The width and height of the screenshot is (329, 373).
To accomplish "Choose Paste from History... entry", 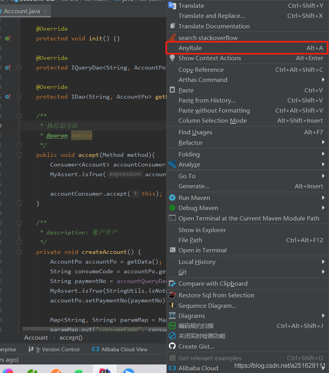I will 247,101.
